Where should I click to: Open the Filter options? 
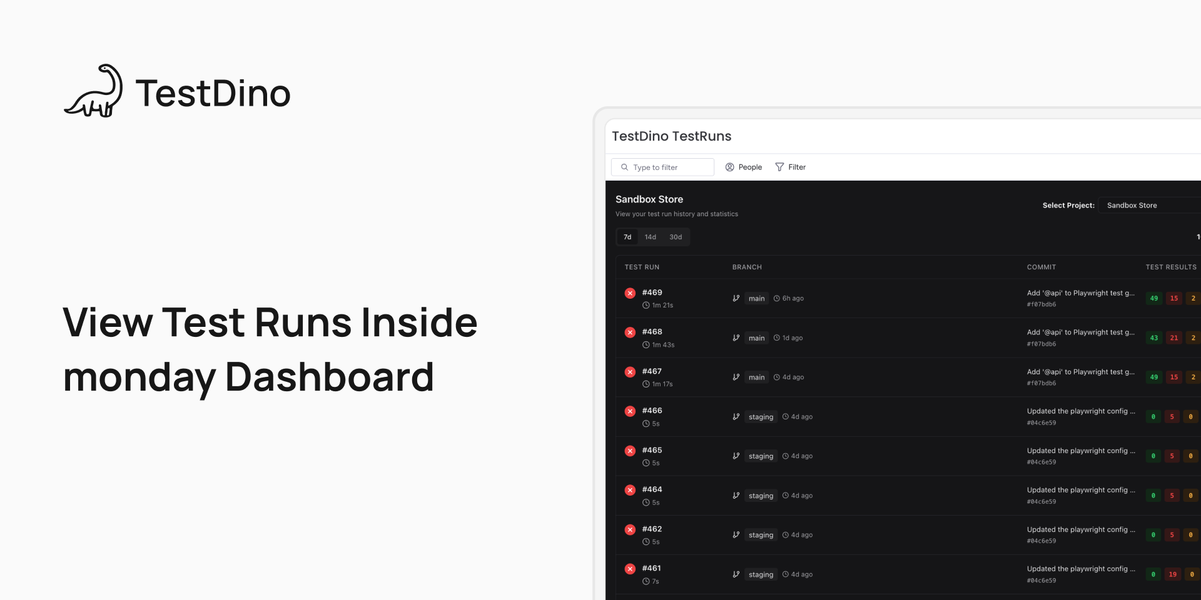(x=791, y=167)
